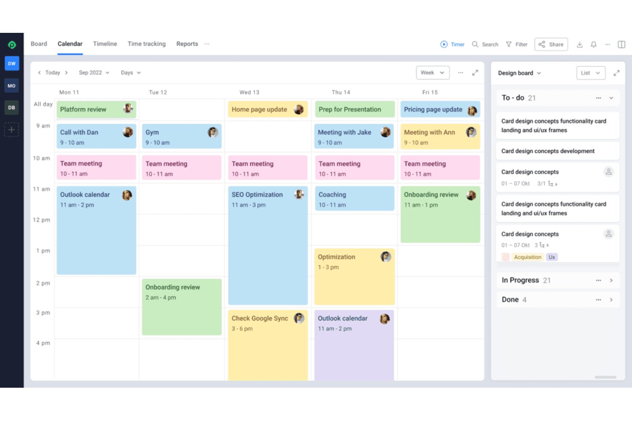632x421 pixels.
Task: Expand the In Progress list
Action: pyautogui.click(x=611, y=280)
